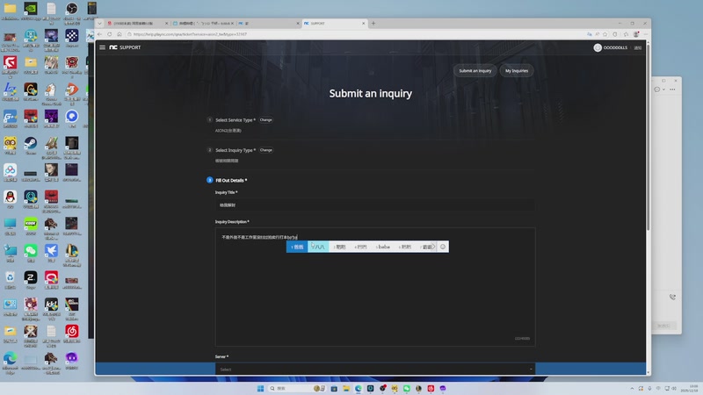Screen dimensions: 703x395
Task: Open the hamburger menu beside NC Support
Action: (102, 47)
